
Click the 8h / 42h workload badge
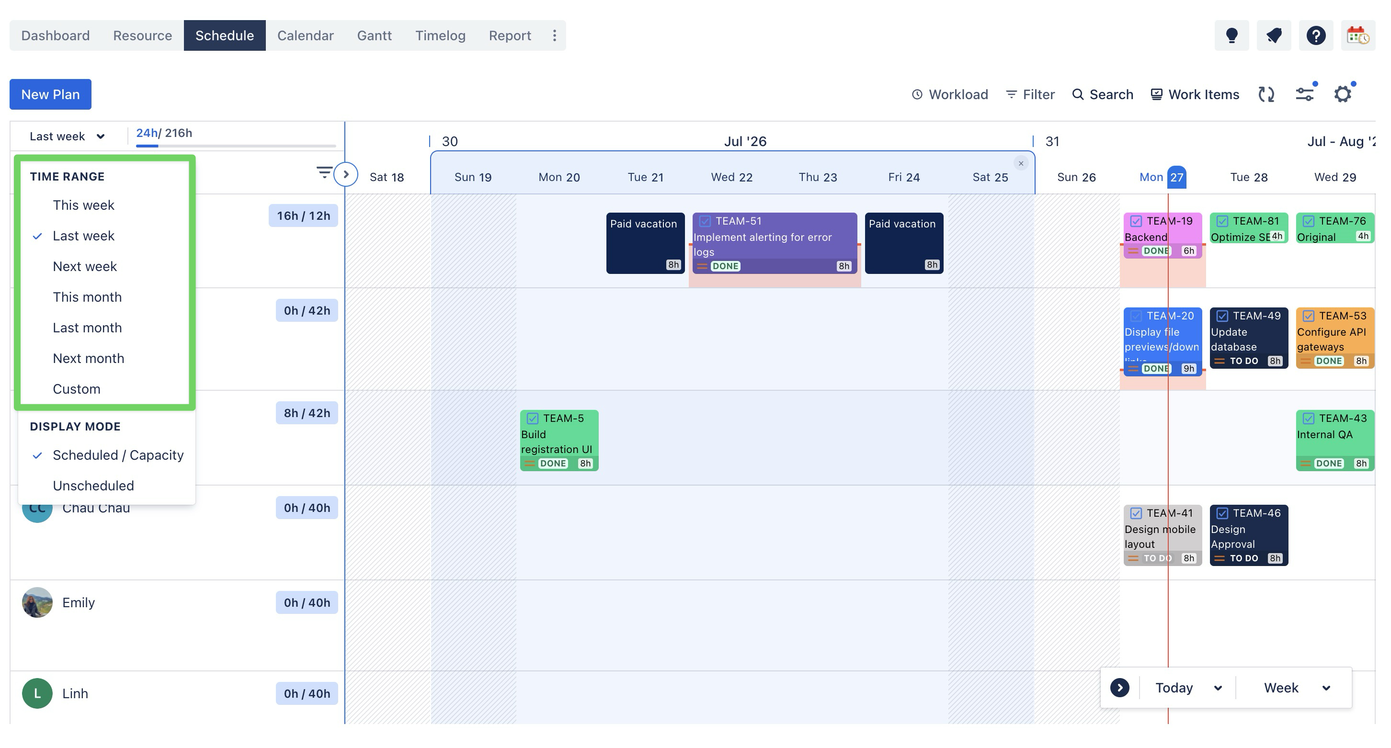[x=307, y=413]
